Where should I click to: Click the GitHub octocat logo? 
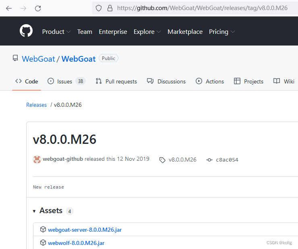point(26,31)
